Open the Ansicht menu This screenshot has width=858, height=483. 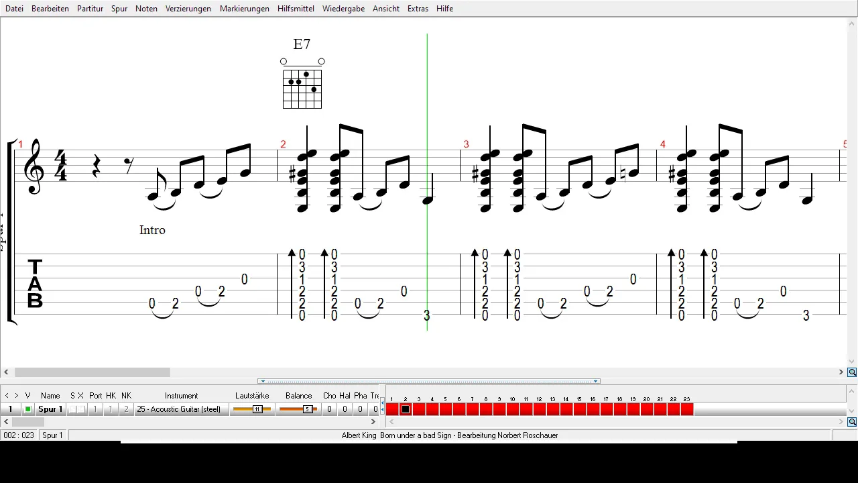pyautogui.click(x=386, y=9)
